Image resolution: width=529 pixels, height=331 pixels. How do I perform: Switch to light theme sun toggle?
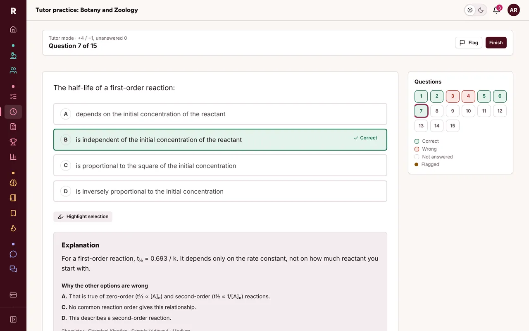[x=470, y=10]
